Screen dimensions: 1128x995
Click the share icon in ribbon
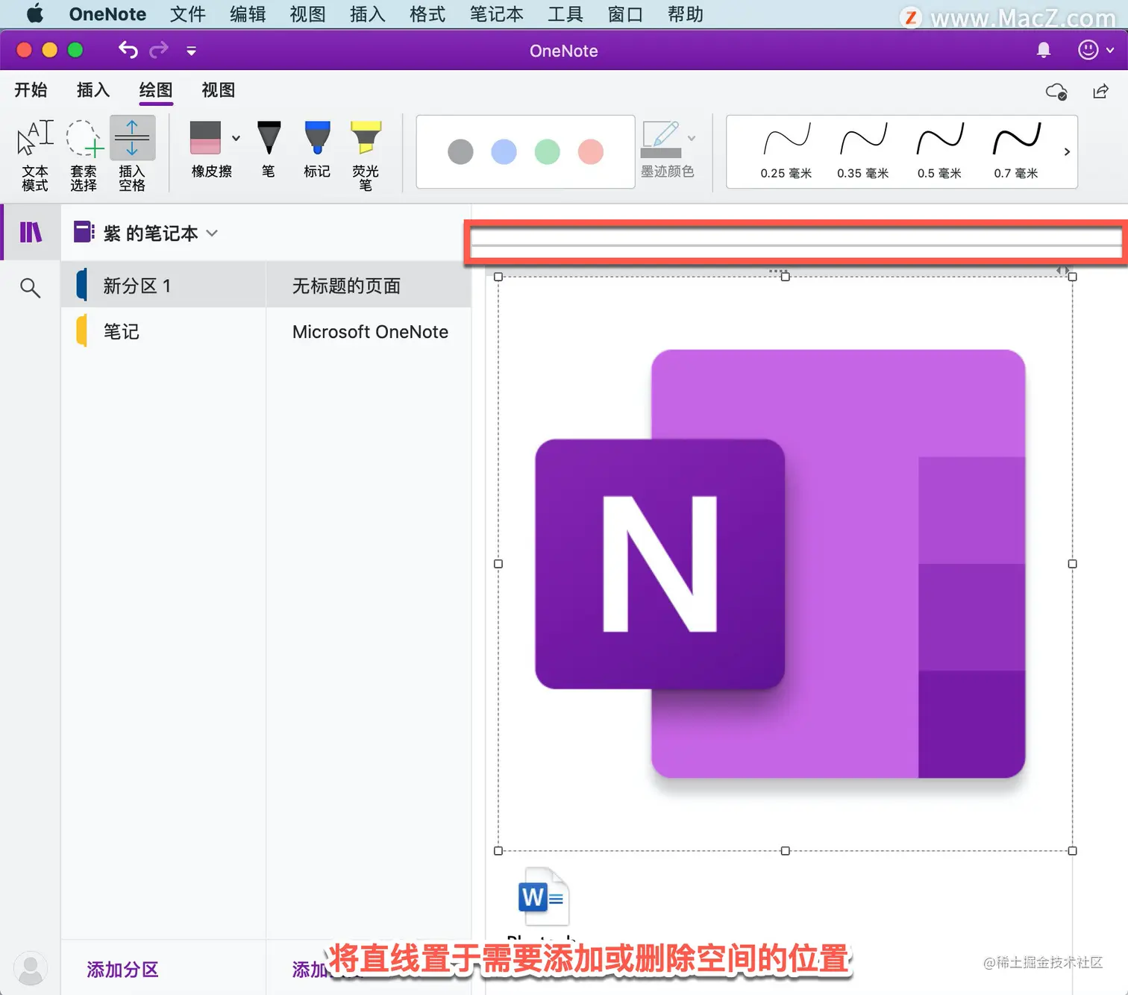1100,91
